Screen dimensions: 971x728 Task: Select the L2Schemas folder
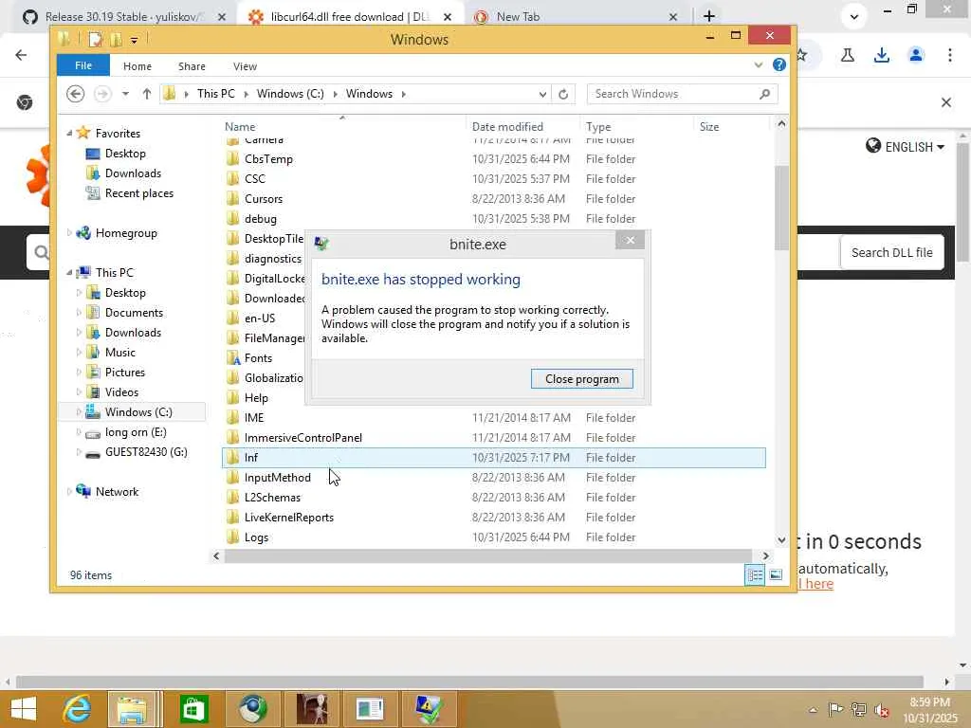[x=272, y=497]
